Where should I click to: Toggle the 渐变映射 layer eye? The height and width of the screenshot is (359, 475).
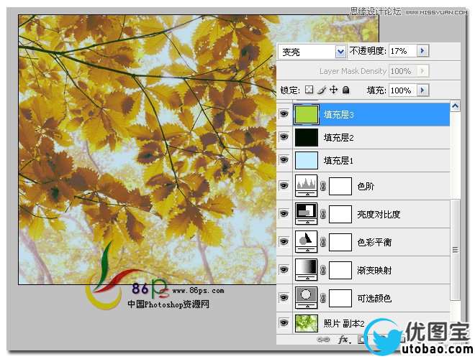point(284,269)
